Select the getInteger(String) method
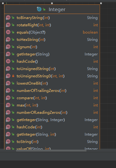This screenshot has width=116, height=168. pyautogui.click(x=33, y=54)
